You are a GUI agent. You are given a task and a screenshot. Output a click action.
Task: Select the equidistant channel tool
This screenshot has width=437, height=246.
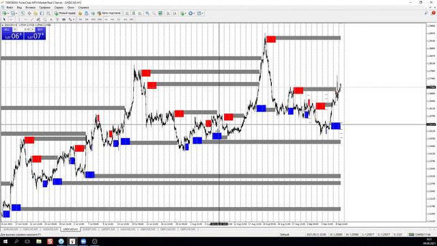click(38, 20)
